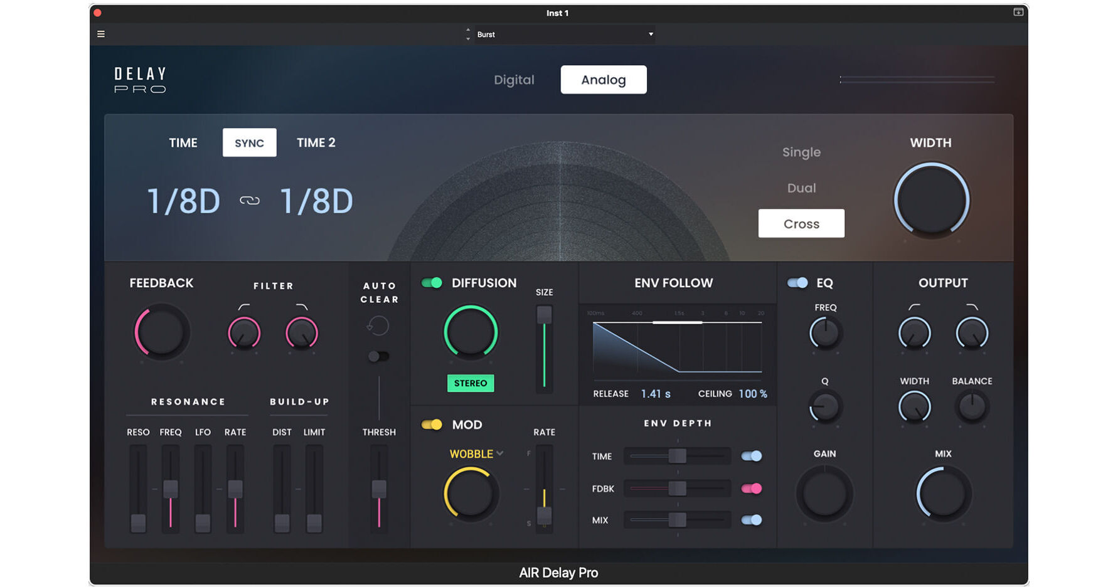Select Dual delay mode
The height and width of the screenshot is (587, 1118).
click(x=801, y=188)
